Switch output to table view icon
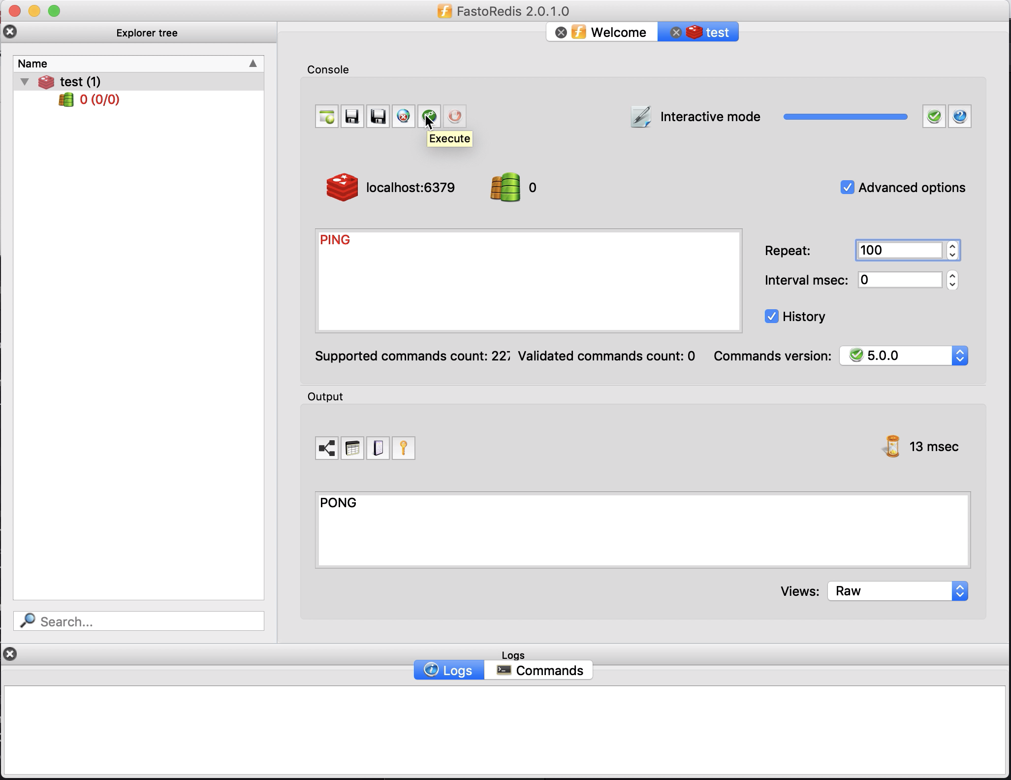Screen dimensions: 1011x780 352,448
